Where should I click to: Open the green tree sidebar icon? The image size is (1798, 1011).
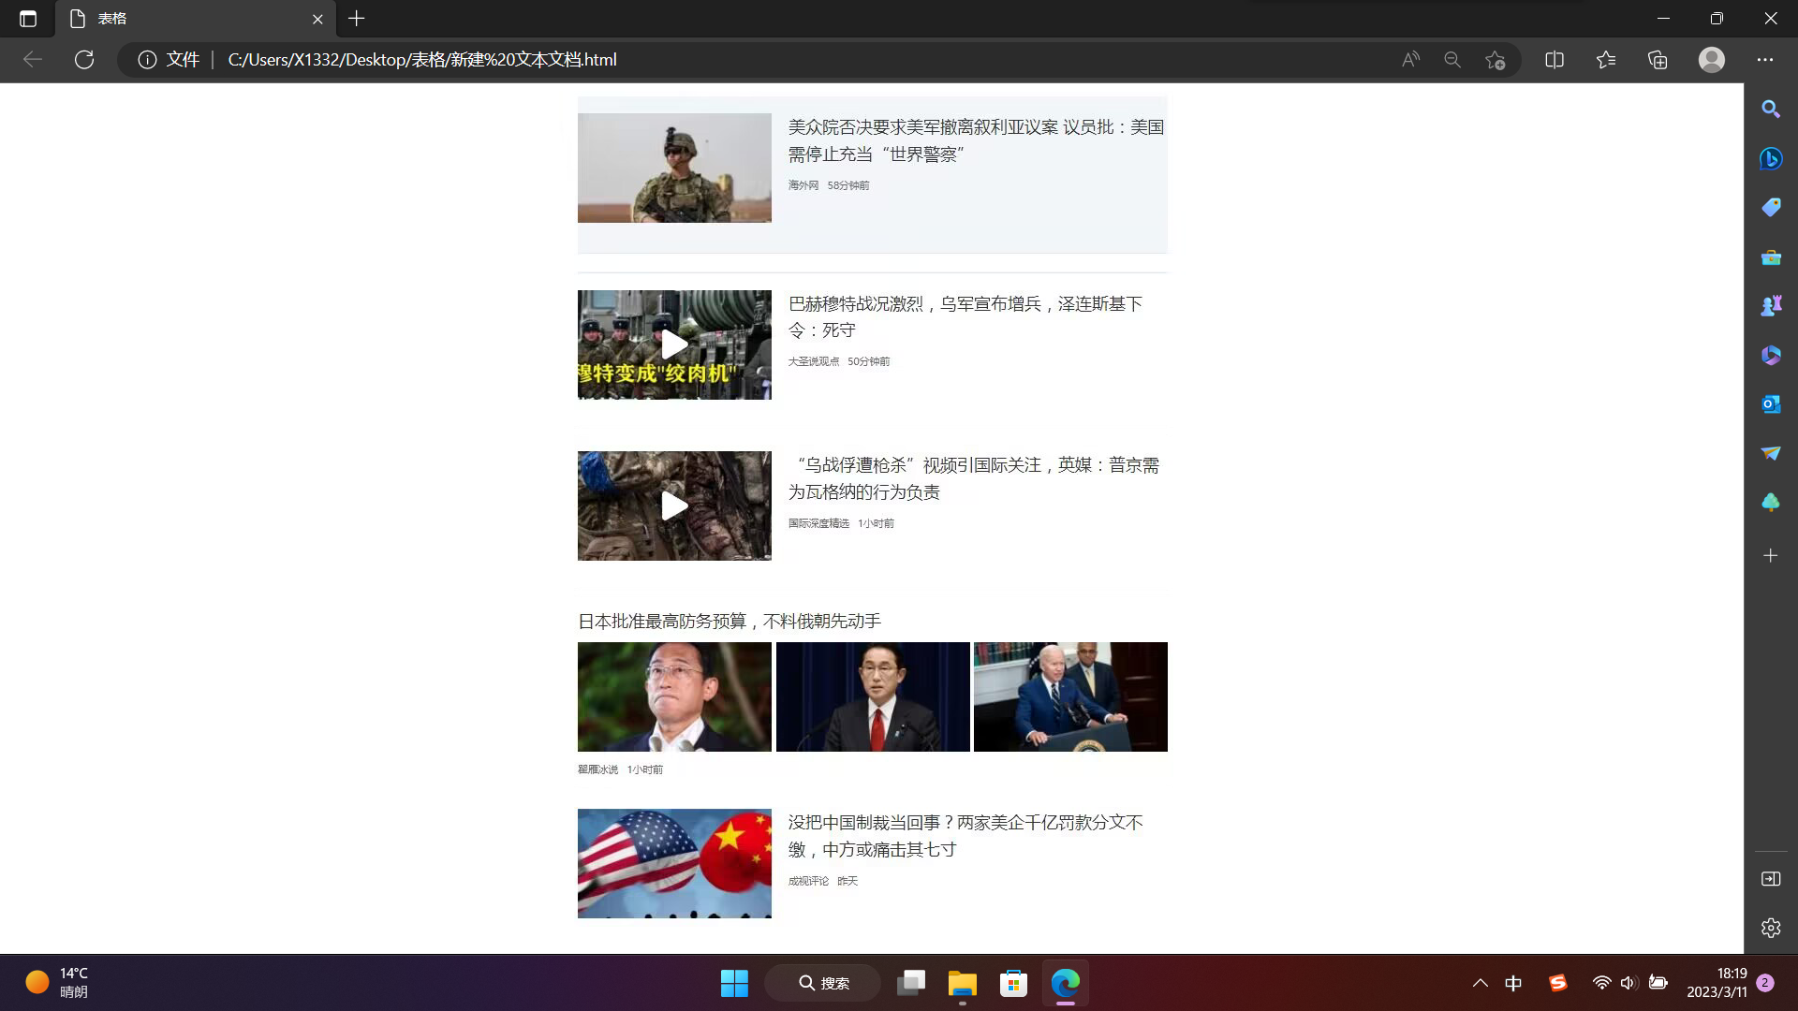pos(1770,503)
